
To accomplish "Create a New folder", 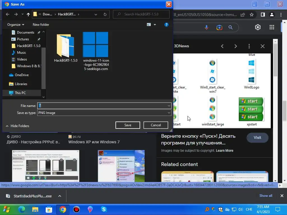I will [x=41, y=25].
